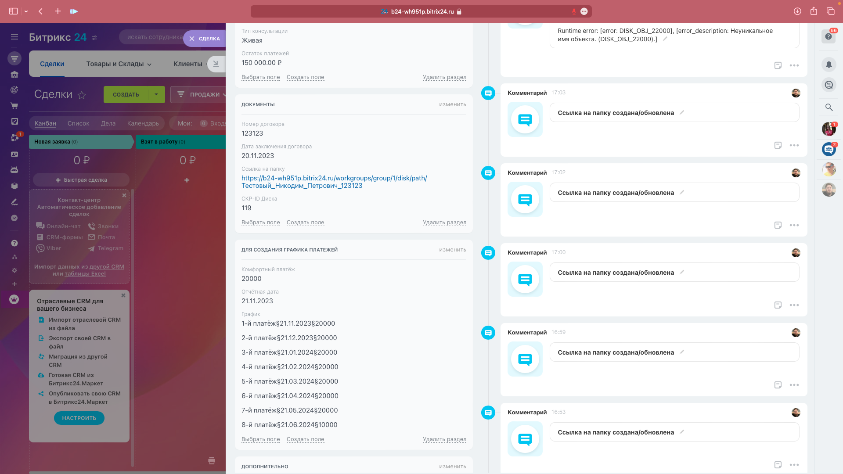Pin the 17:00 comment with the note icon
The width and height of the screenshot is (843, 474).
pos(778,305)
